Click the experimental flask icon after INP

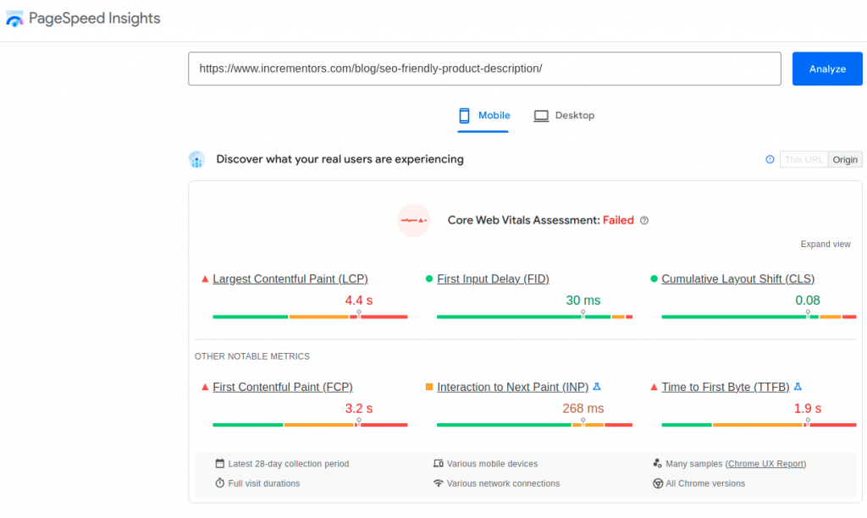tap(597, 387)
